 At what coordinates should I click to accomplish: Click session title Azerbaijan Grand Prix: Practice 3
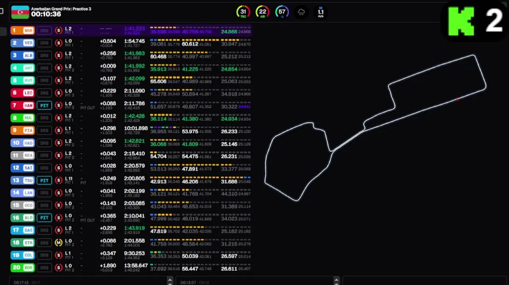coord(61,9)
